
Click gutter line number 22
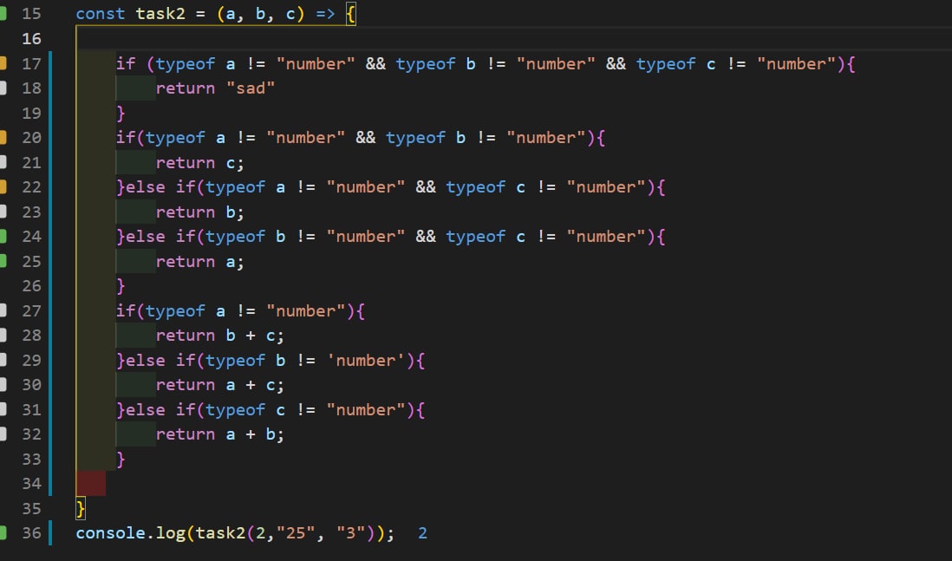tap(31, 187)
